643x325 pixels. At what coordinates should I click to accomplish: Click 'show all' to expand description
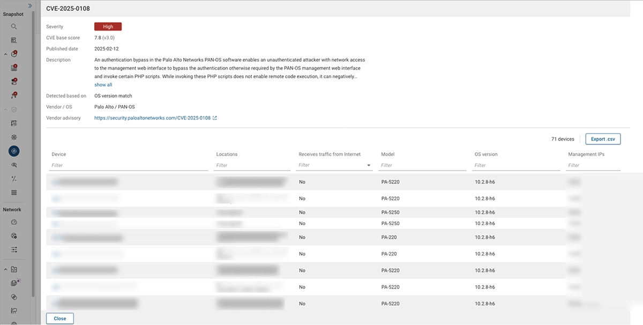click(x=103, y=85)
